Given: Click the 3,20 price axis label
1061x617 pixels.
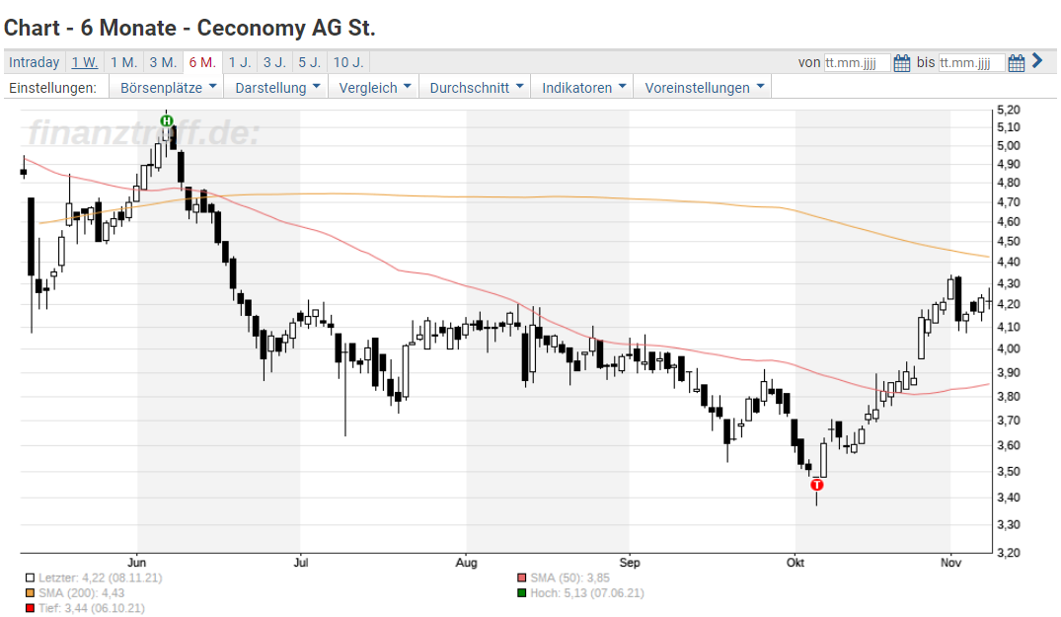Looking at the screenshot, I should pyautogui.click(x=1009, y=553).
